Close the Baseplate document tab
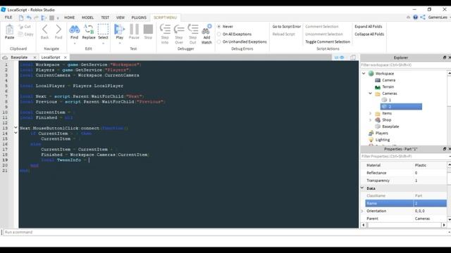 [35, 58]
